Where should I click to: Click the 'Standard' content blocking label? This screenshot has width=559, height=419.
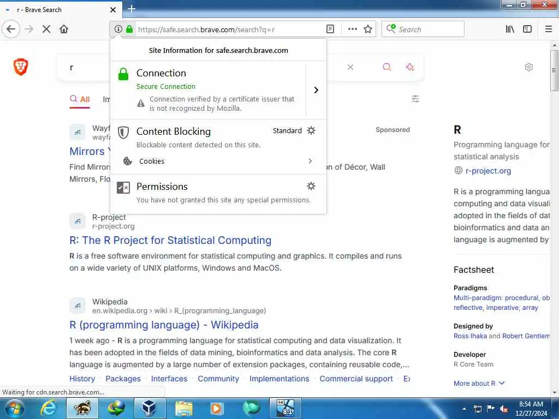point(287,131)
